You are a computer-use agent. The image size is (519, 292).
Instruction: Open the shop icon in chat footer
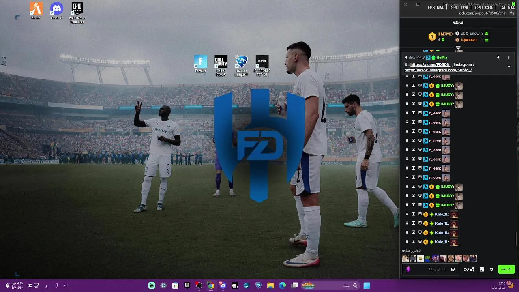tap(482, 269)
